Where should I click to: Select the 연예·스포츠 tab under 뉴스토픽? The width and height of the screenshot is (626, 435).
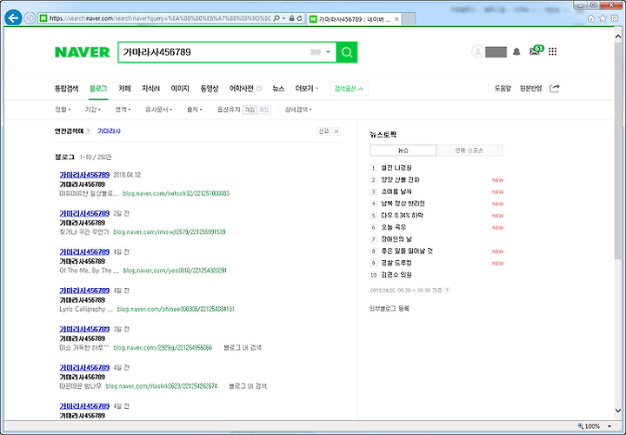[469, 151]
